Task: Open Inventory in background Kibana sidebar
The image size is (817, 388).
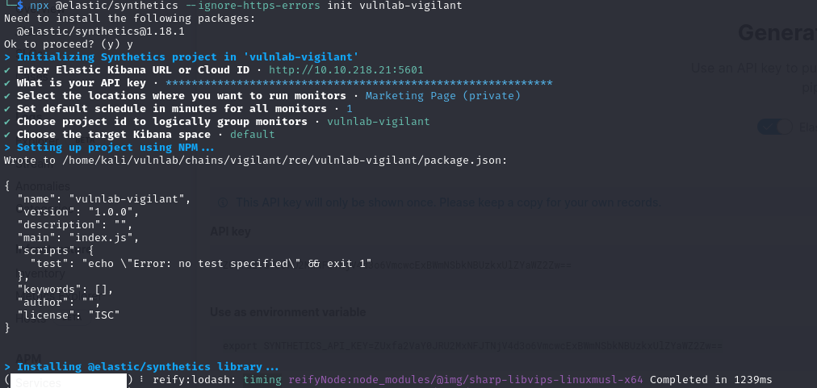Action: tap(40, 273)
